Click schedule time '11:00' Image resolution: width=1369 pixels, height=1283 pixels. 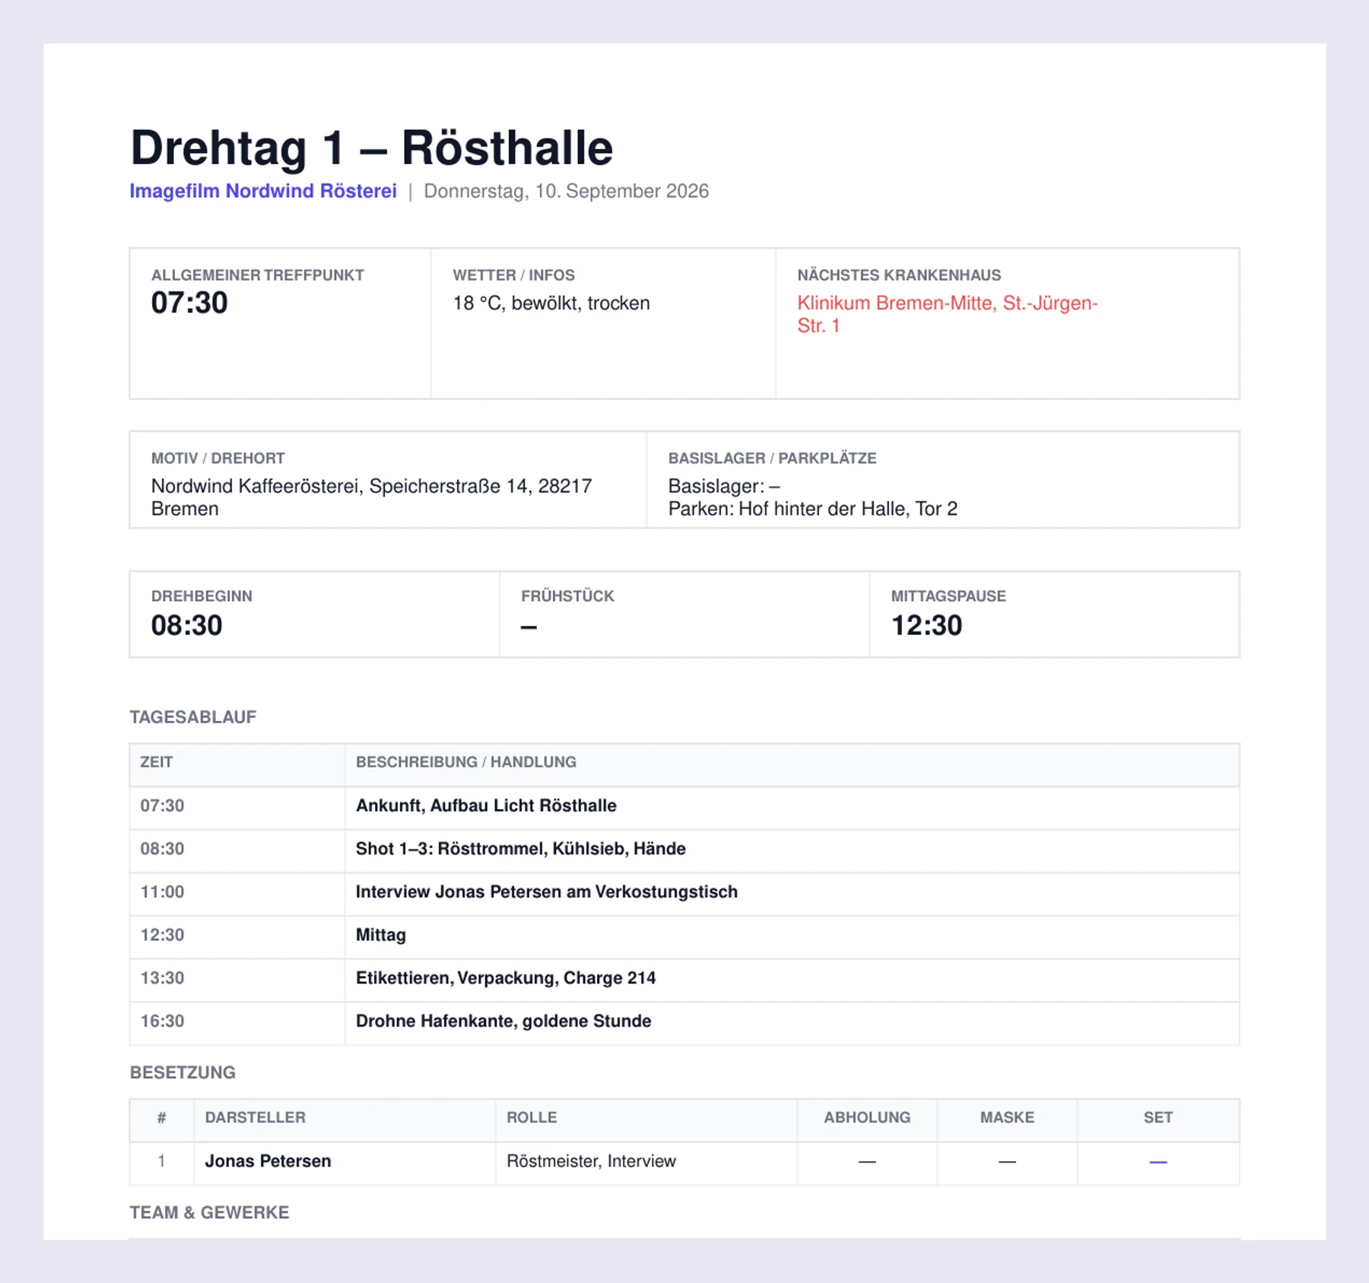(162, 892)
